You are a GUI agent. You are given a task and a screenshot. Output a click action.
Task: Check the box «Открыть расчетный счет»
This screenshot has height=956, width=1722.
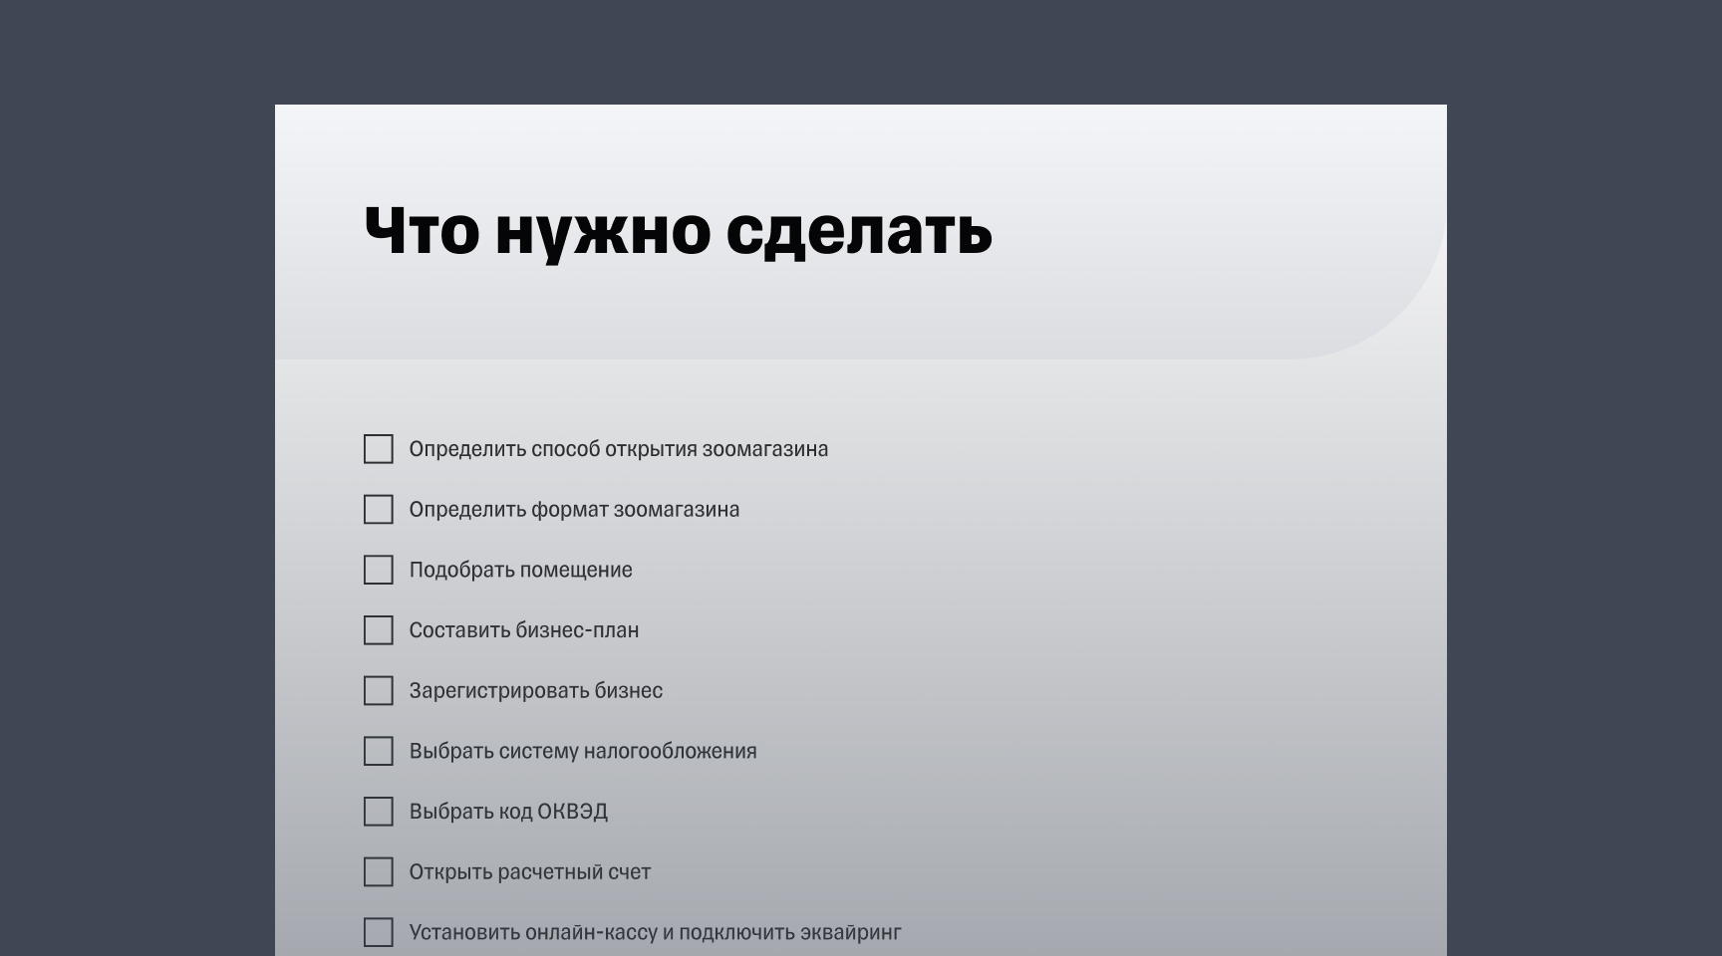click(379, 871)
